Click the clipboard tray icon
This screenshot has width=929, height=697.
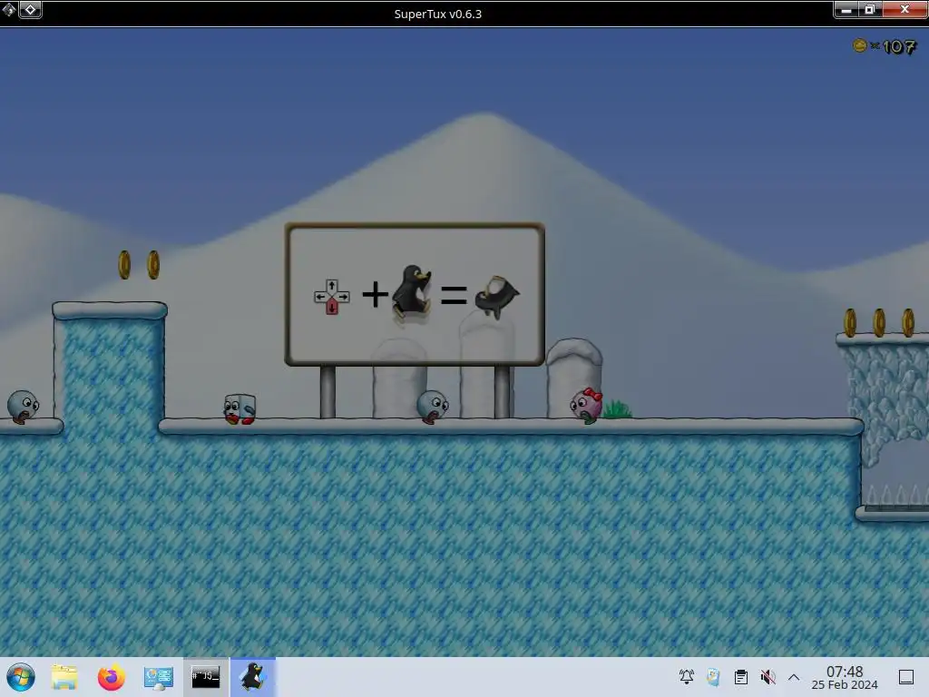pos(740,677)
